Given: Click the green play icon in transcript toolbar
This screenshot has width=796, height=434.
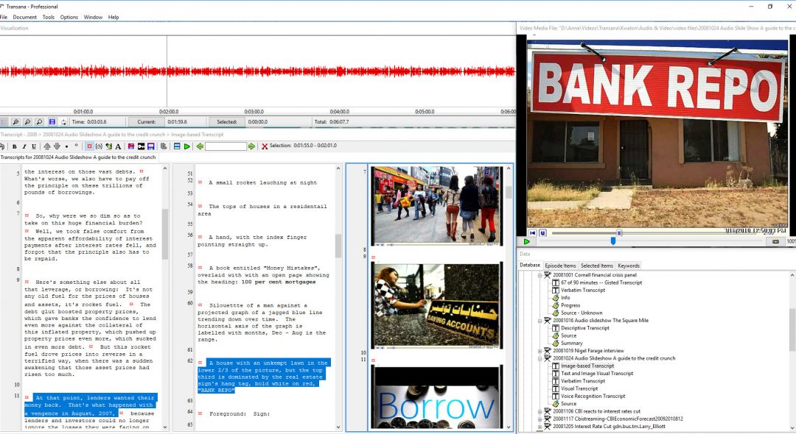Looking at the screenshot, I should [x=186, y=146].
